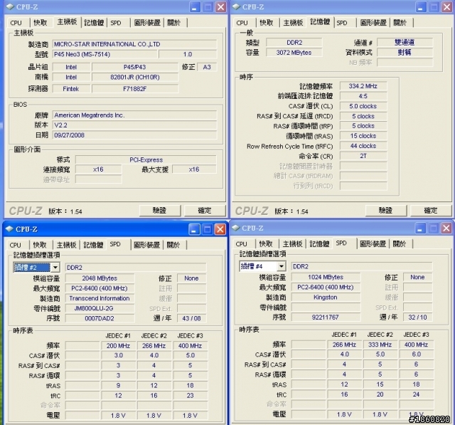Viewport: 455px width, 425px height.
Task: Expand 插槽 #2 slot dropdown
Action: [55, 267]
